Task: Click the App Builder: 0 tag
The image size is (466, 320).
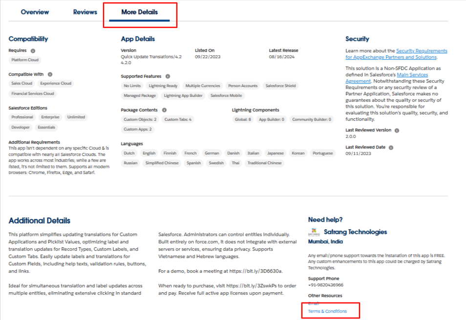Action: click(272, 119)
